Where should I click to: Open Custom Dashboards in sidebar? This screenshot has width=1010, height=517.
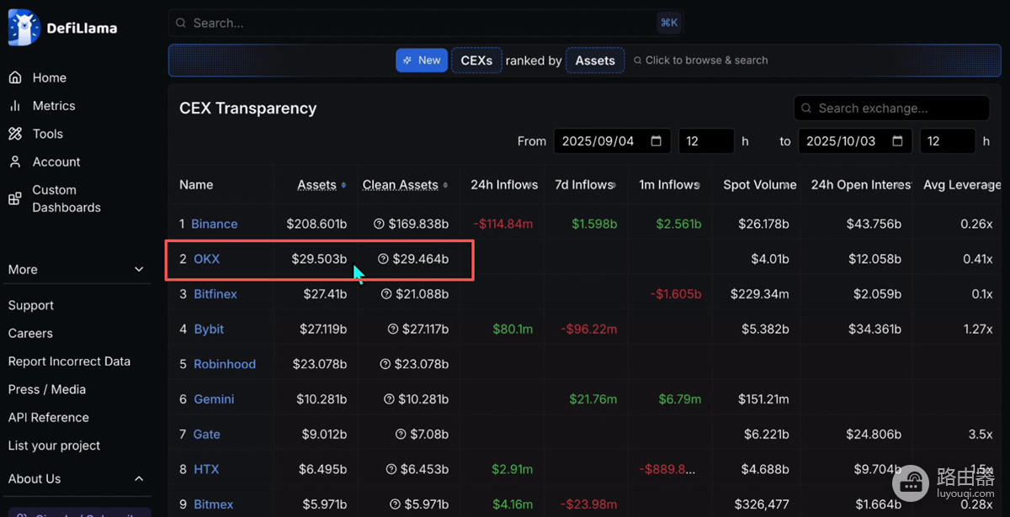66,198
